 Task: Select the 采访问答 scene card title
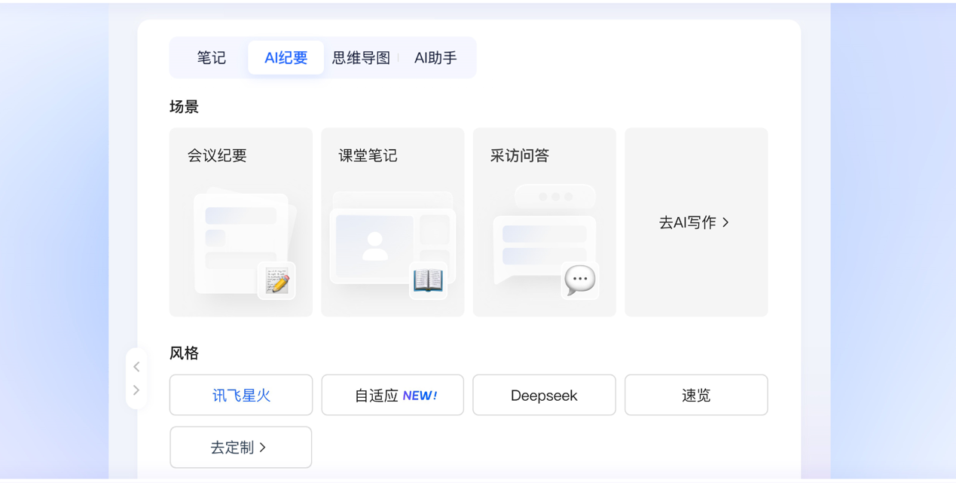pyautogui.click(x=520, y=156)
